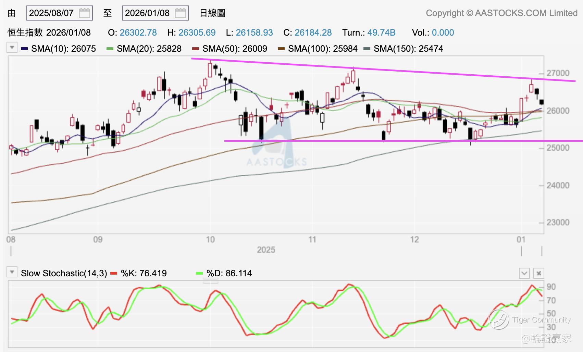This screenshot has height=352, width=583.
Task: Click the Copyright AASTOCKS.COM Limited text
Action: pyautogui.click(x=502, y=13)
